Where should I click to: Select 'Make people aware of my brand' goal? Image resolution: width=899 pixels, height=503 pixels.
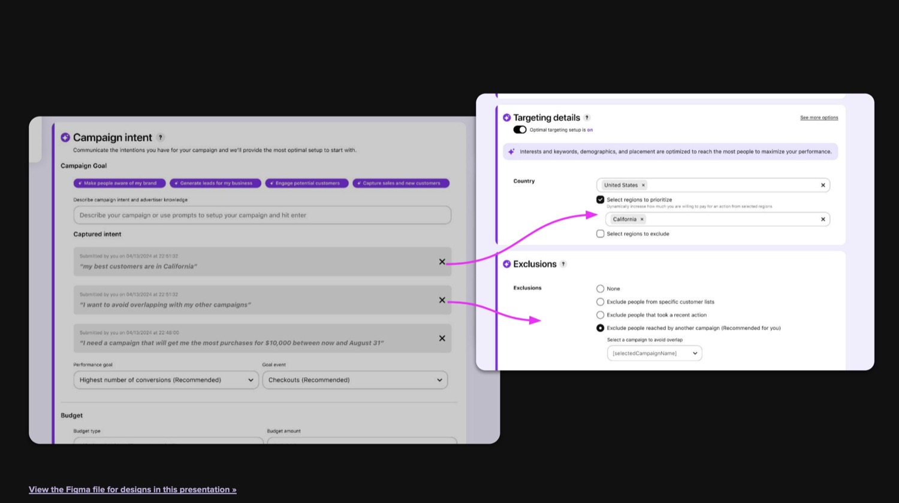pos(119,183)
